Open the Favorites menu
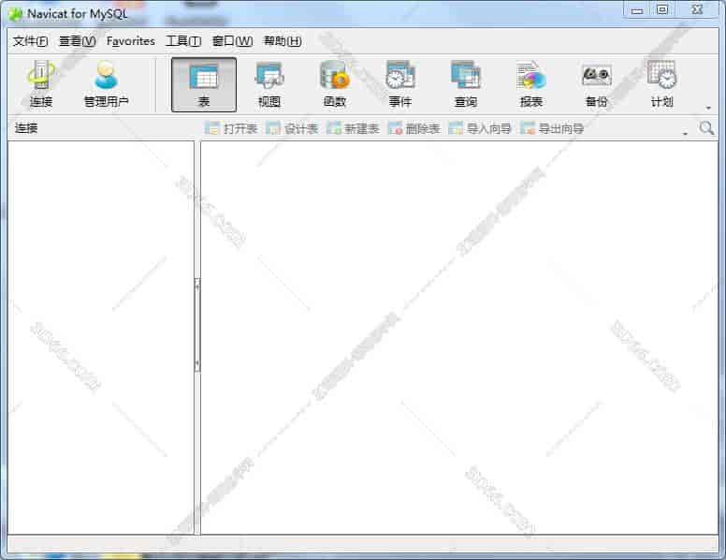Screen dimensions: 726x560 tap(131, 41)
